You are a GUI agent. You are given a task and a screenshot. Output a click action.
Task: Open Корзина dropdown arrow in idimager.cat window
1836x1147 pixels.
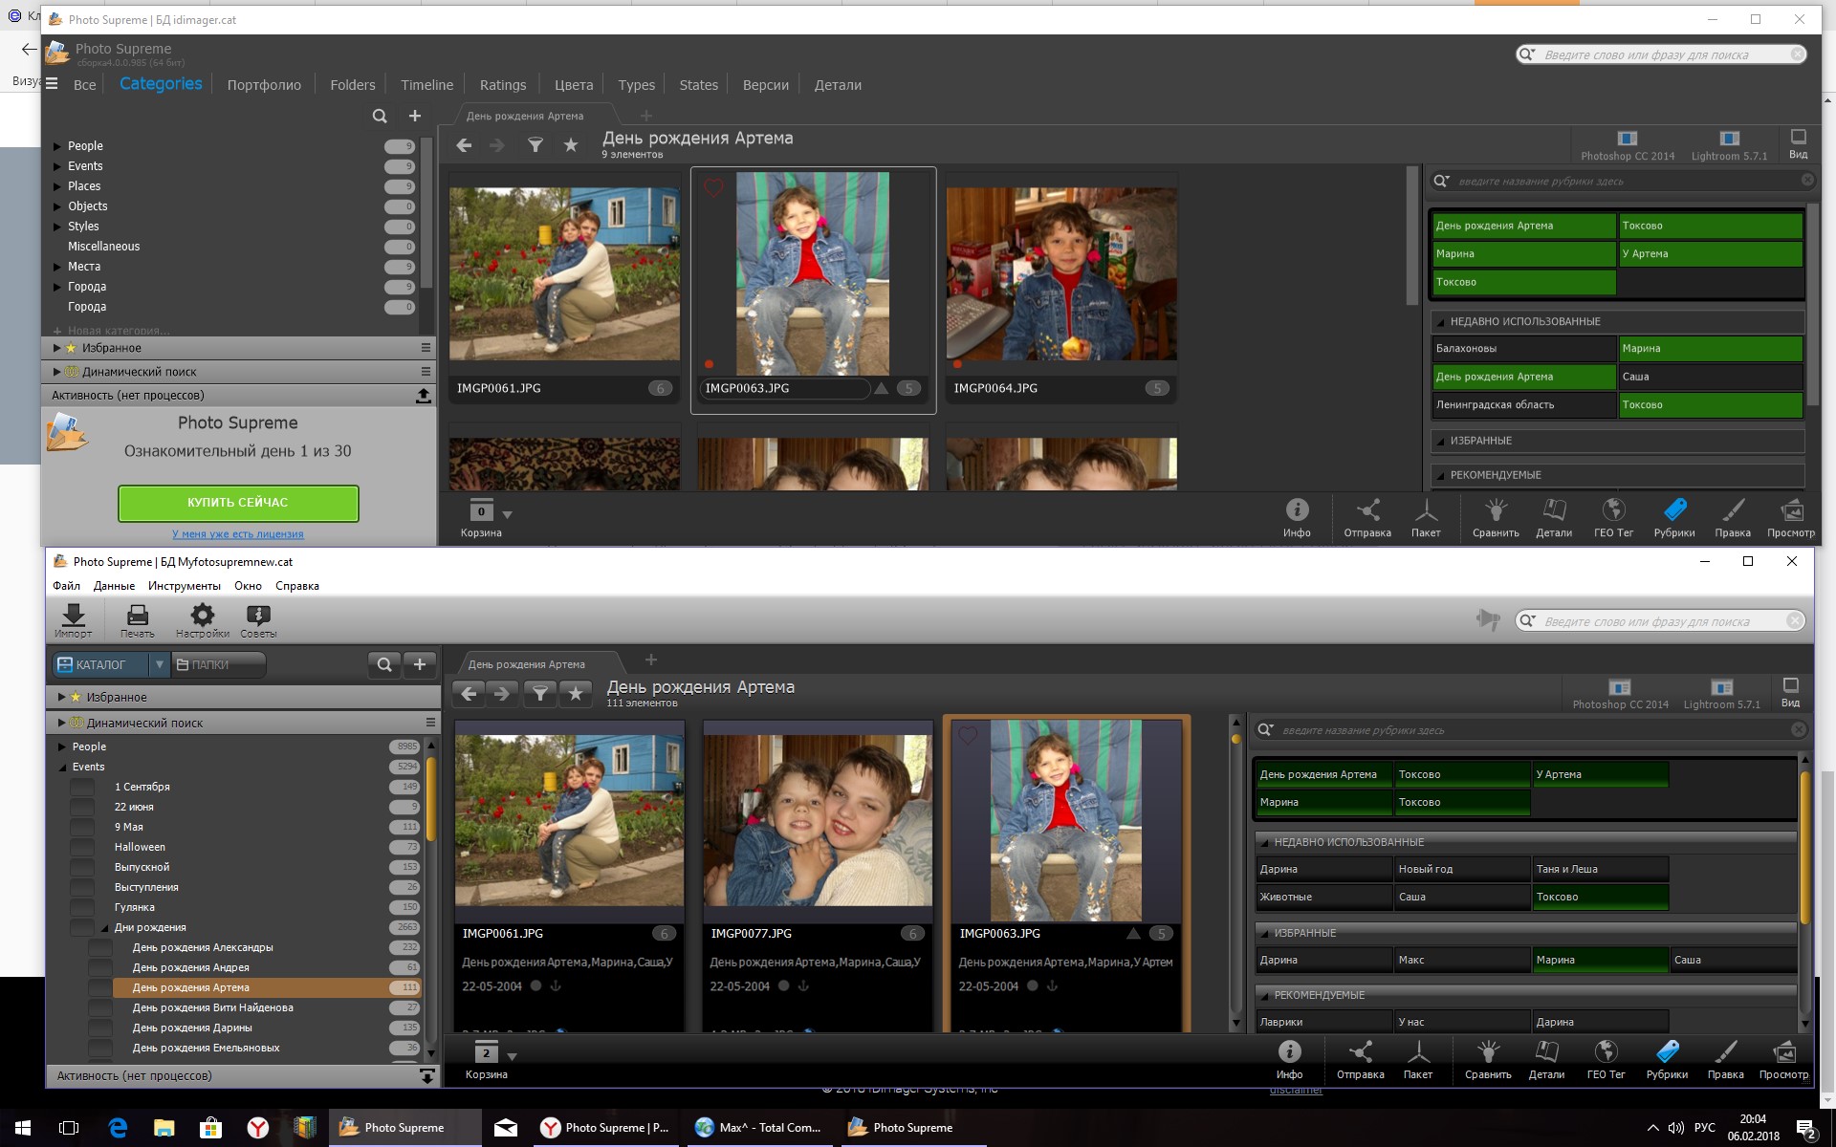[x=508, y=514]
